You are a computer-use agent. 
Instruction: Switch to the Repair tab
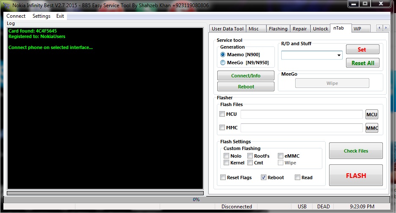click(299, 29)
